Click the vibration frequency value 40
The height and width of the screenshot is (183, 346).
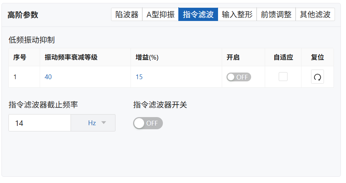(48, 77)
